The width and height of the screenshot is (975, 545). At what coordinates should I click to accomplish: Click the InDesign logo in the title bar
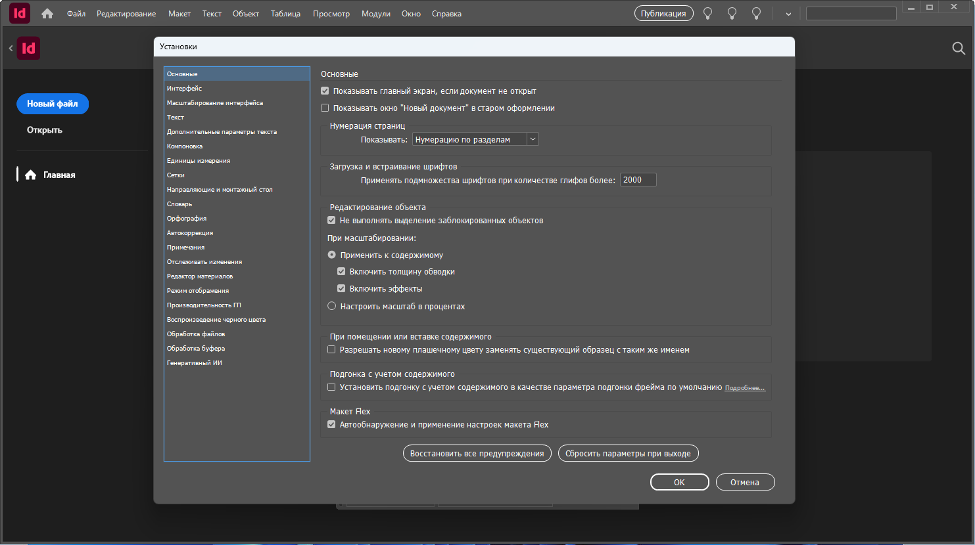[20, 13]
